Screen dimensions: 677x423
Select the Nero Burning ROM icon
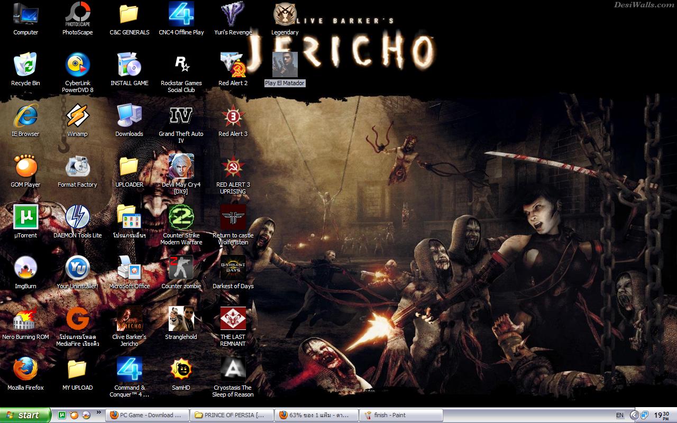point(25,319)
